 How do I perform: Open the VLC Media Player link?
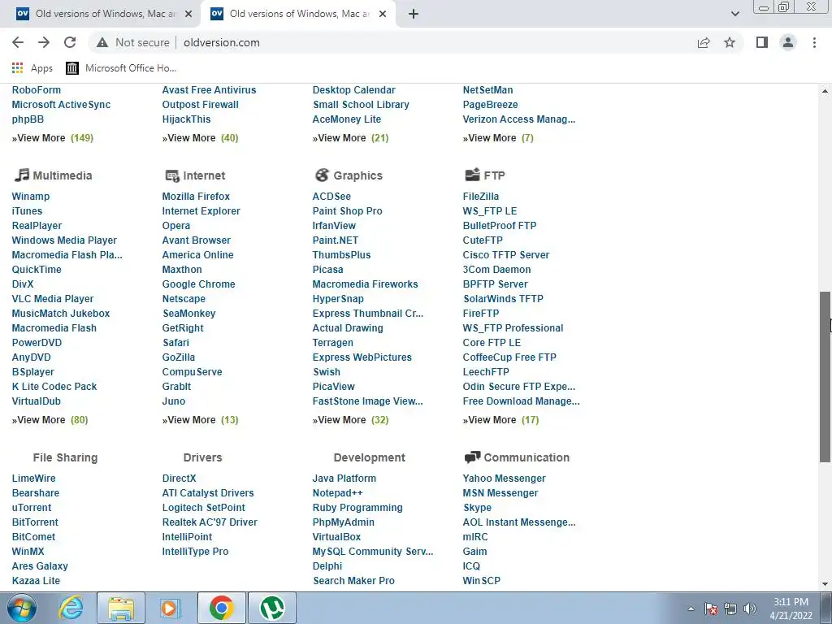pyautogui.click(x=53, y=299)
